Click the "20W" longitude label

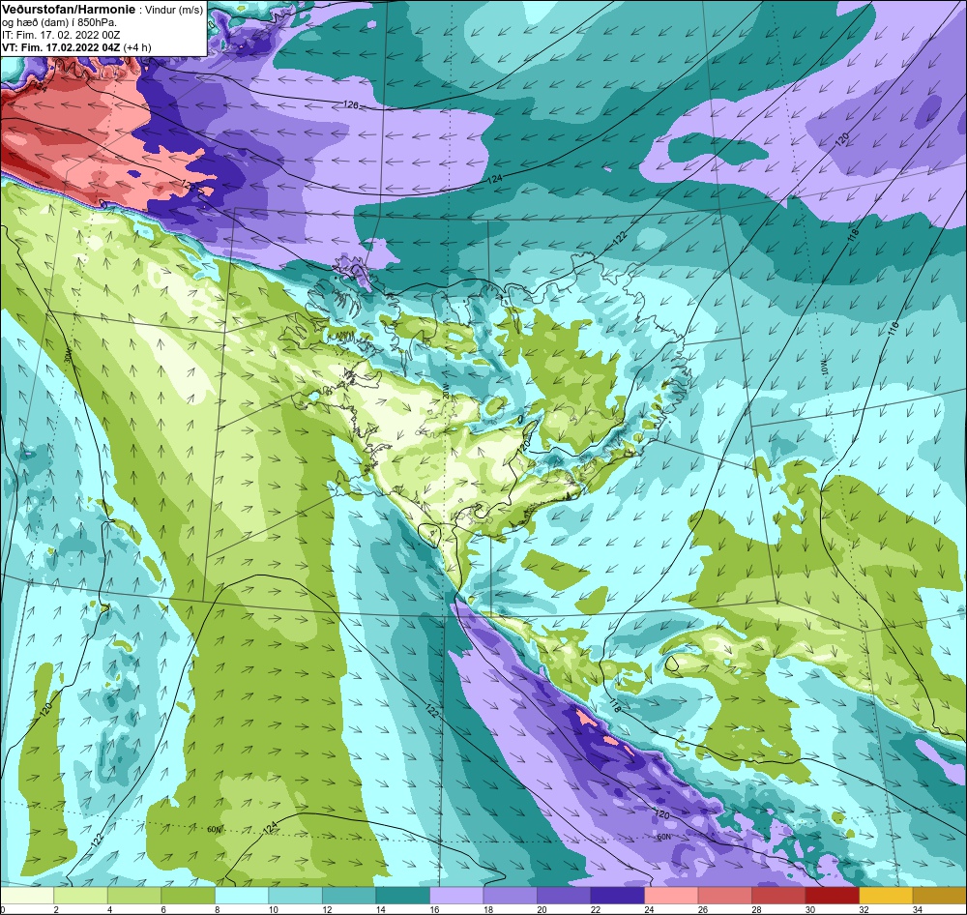(x=446, y=391)
